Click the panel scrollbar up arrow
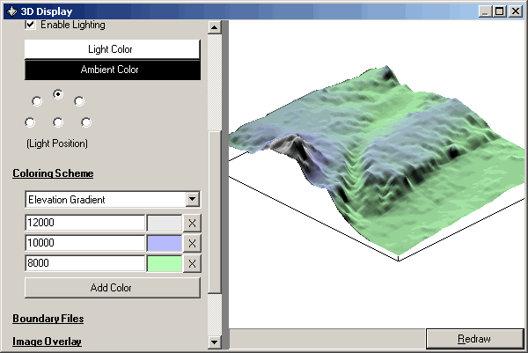This screenshot has width=528, height=353. click(215, 27)
